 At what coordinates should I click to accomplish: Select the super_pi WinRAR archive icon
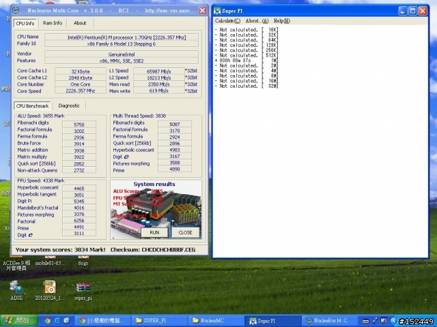[83, 291]
